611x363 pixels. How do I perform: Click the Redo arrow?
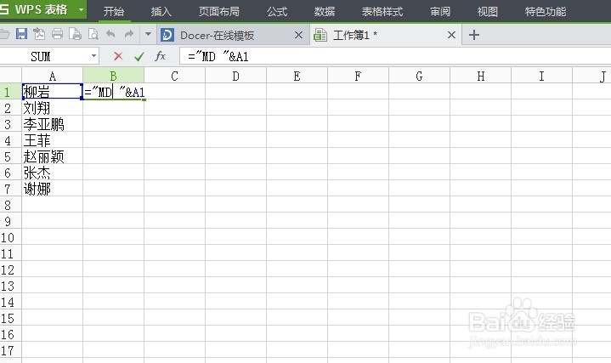pos(128,34)
